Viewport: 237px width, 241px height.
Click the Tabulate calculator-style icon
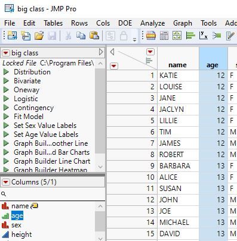164,36
